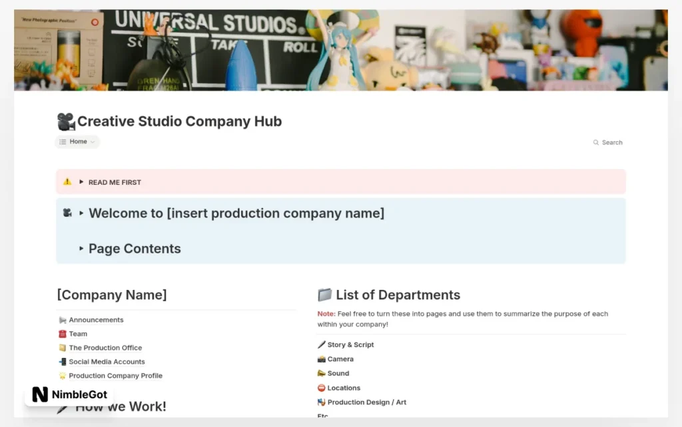
Task: Click the magnifier icon next to Search
Action: tap(596, 142)
